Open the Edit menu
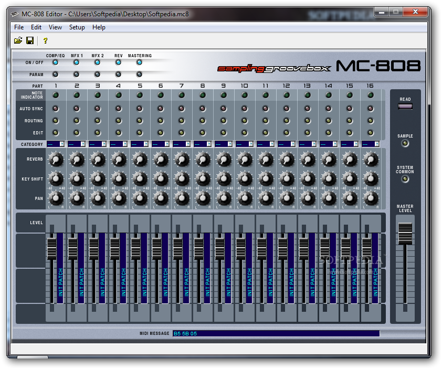Screen dimensions: 442x369 tap(36, 27)
